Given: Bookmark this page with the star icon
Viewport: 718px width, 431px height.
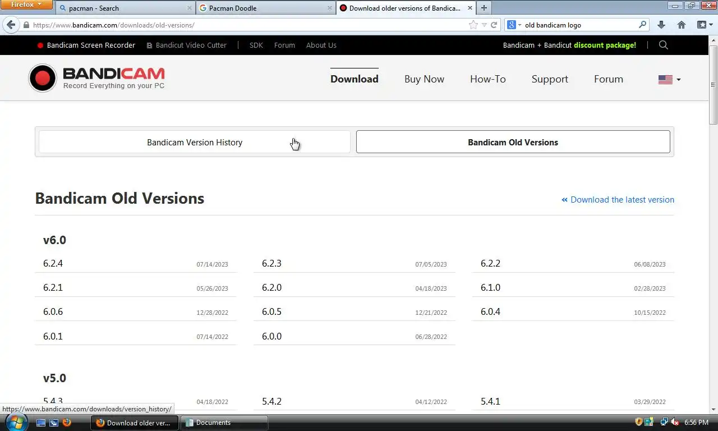Looking at the screenshot, I should point(473,25).
